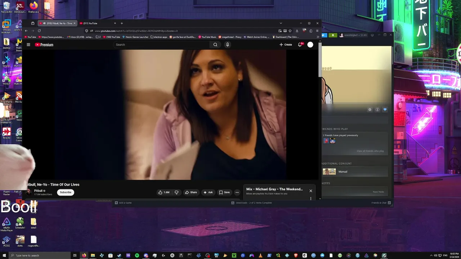Open the Pitbull channel name link
The height and width of the screenshot is (259, 461).
[x=38, y=191]
